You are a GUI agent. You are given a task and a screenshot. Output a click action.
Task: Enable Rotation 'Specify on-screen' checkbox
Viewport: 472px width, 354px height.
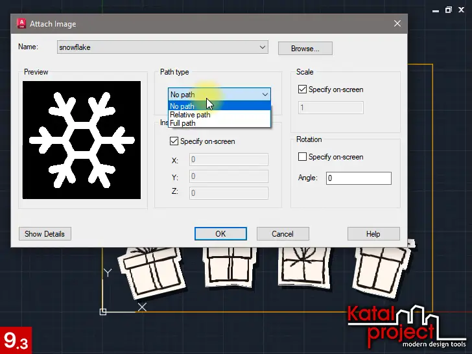tap(302, 157)
